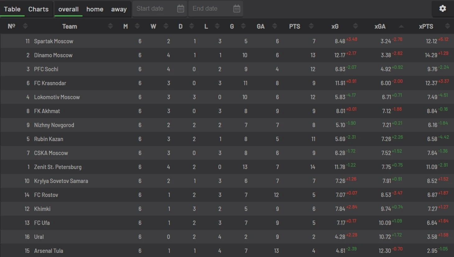Screen dimensions: 454x257
Task: Sort by matches played (M) arrows
Action: point(137,26)
